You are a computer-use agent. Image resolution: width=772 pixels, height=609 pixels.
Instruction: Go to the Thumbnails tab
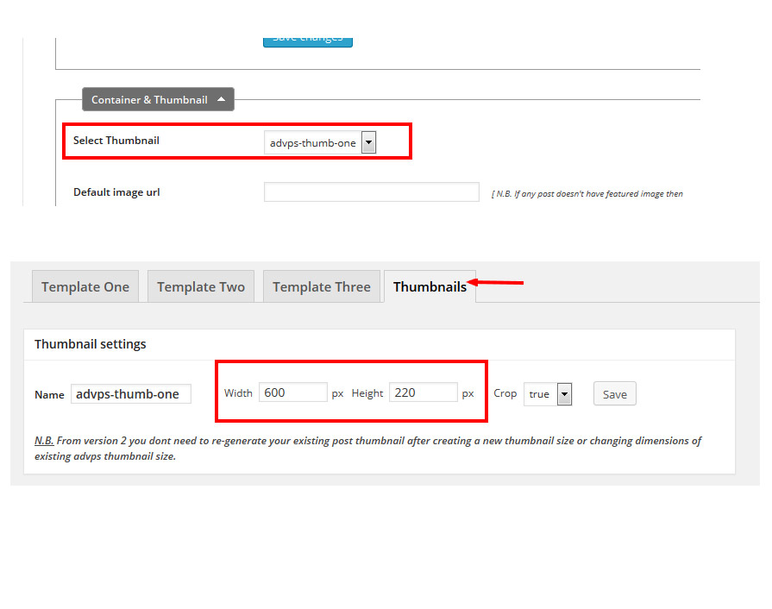coord(430,287)
